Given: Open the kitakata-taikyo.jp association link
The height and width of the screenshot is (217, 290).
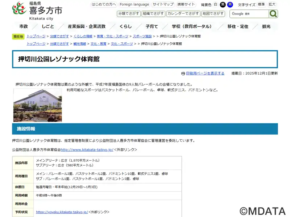Looking at the screenshot, I should click(87, 150).
